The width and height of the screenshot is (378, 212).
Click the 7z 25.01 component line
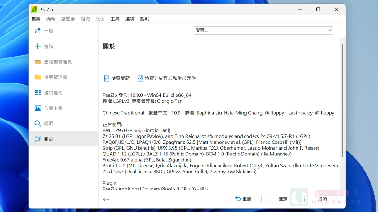[206, 136]
